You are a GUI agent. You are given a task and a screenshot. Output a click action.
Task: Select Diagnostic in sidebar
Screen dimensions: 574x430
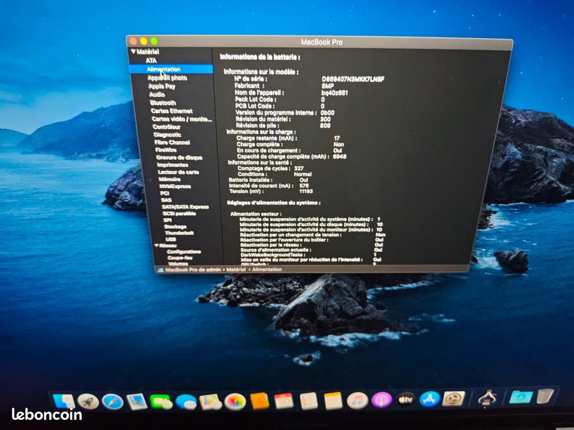(x=167, y=134)
